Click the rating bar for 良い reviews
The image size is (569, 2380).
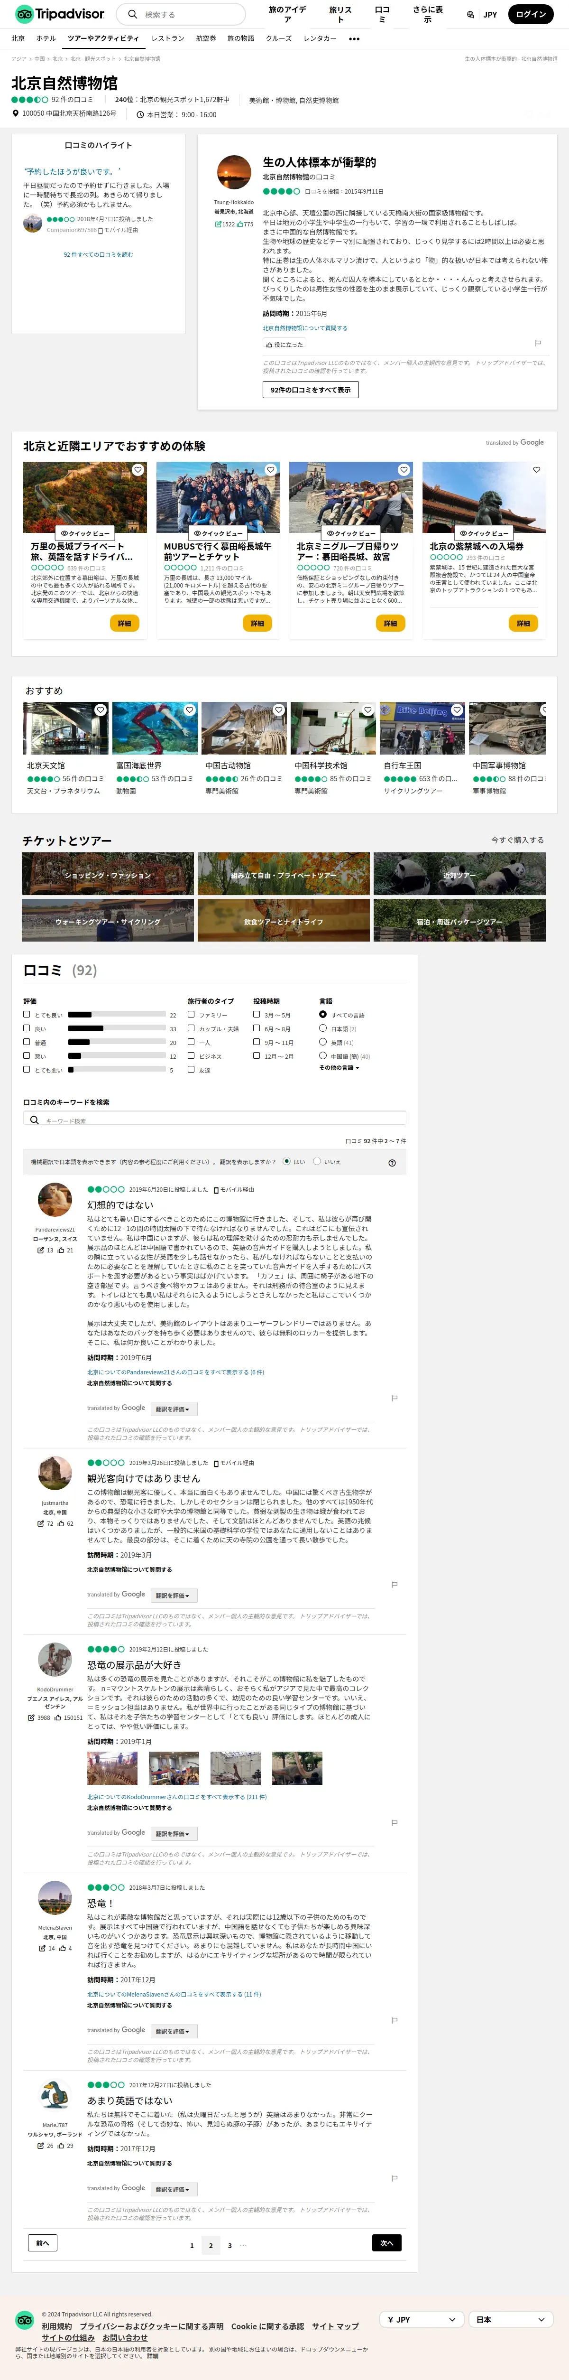(x=116, y=1028)
